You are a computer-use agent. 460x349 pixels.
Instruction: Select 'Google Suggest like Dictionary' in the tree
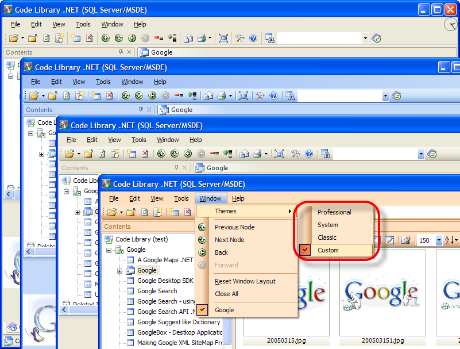179,322
